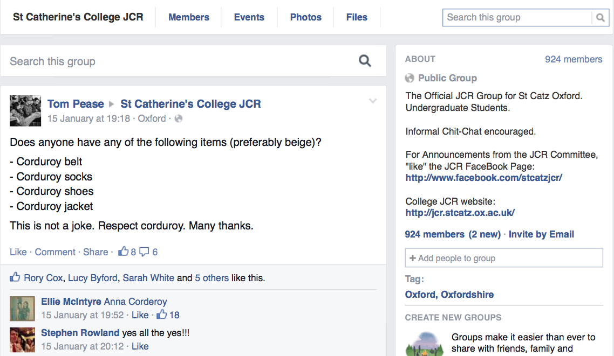Image resolution: width=614 pixels, height=356 pixels.
Task: Click Share under the corduroy post
Action: (95, 252)
